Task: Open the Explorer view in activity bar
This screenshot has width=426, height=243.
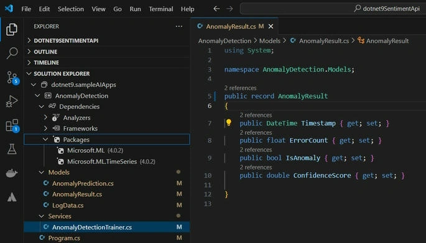Action: [x=12, y=29]
